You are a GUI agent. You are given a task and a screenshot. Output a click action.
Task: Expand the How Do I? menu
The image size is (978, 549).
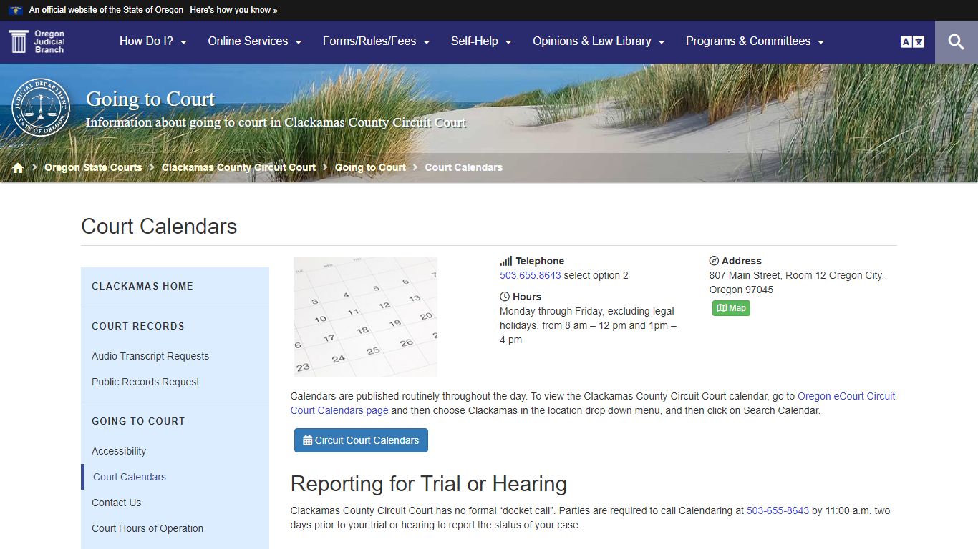(153, 41)
